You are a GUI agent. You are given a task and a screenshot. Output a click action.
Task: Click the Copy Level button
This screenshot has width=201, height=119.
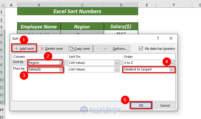click(79, 49)
